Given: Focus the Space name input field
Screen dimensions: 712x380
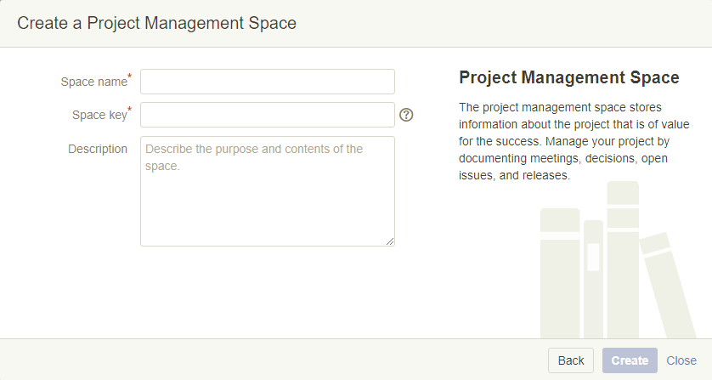Looking at the screenshot, I should coord(268,82).
